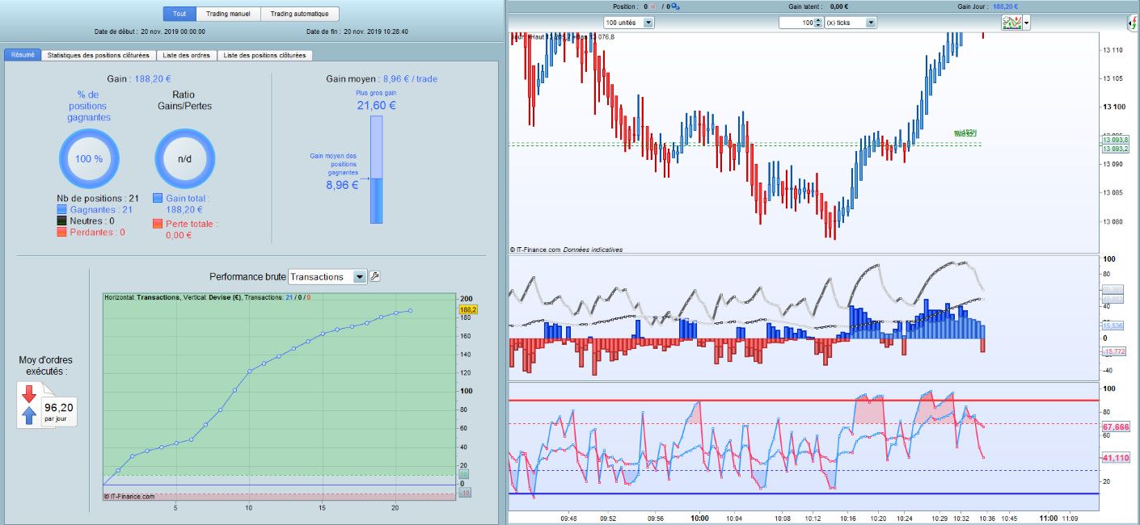The image size is (1140, 525).
Task: Switch to Trading automatique filter
Action: (x=299, y=14)
